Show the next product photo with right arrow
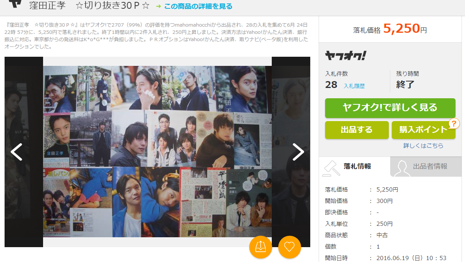Image resolution: width=465 pixels, height=262 pixels. point(298,152)
